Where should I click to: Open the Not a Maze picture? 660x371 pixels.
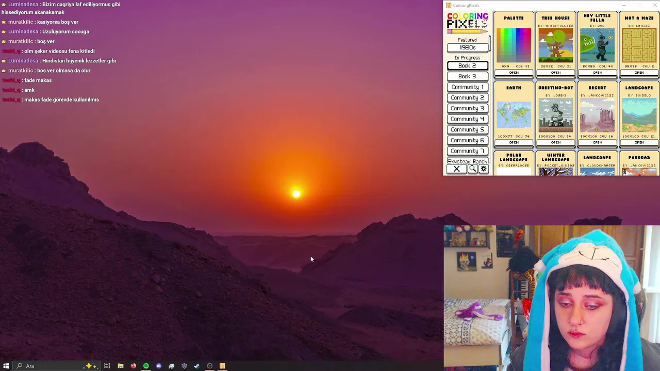pyautogui.click(x=639, y=73)
